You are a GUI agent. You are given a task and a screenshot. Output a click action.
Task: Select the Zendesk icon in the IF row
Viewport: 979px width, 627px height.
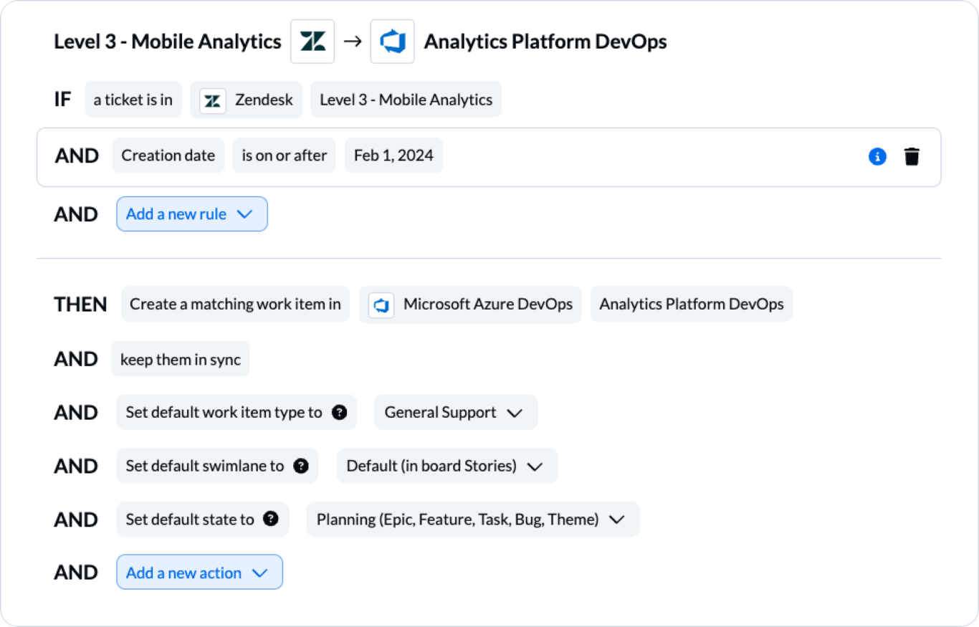click(211, 100)
